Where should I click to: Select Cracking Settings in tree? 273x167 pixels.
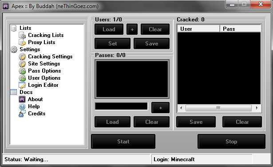[x=50, y=57]
